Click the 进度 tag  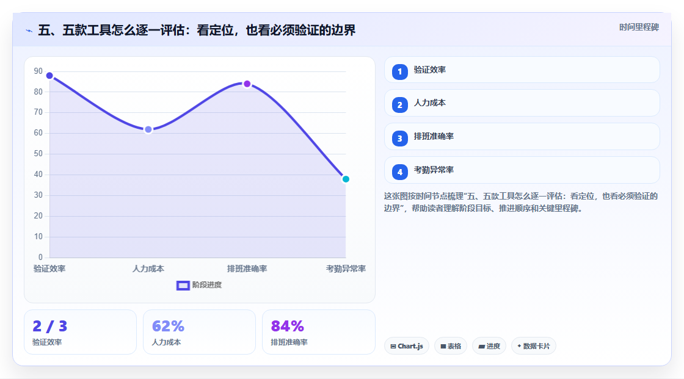(489, 346)
